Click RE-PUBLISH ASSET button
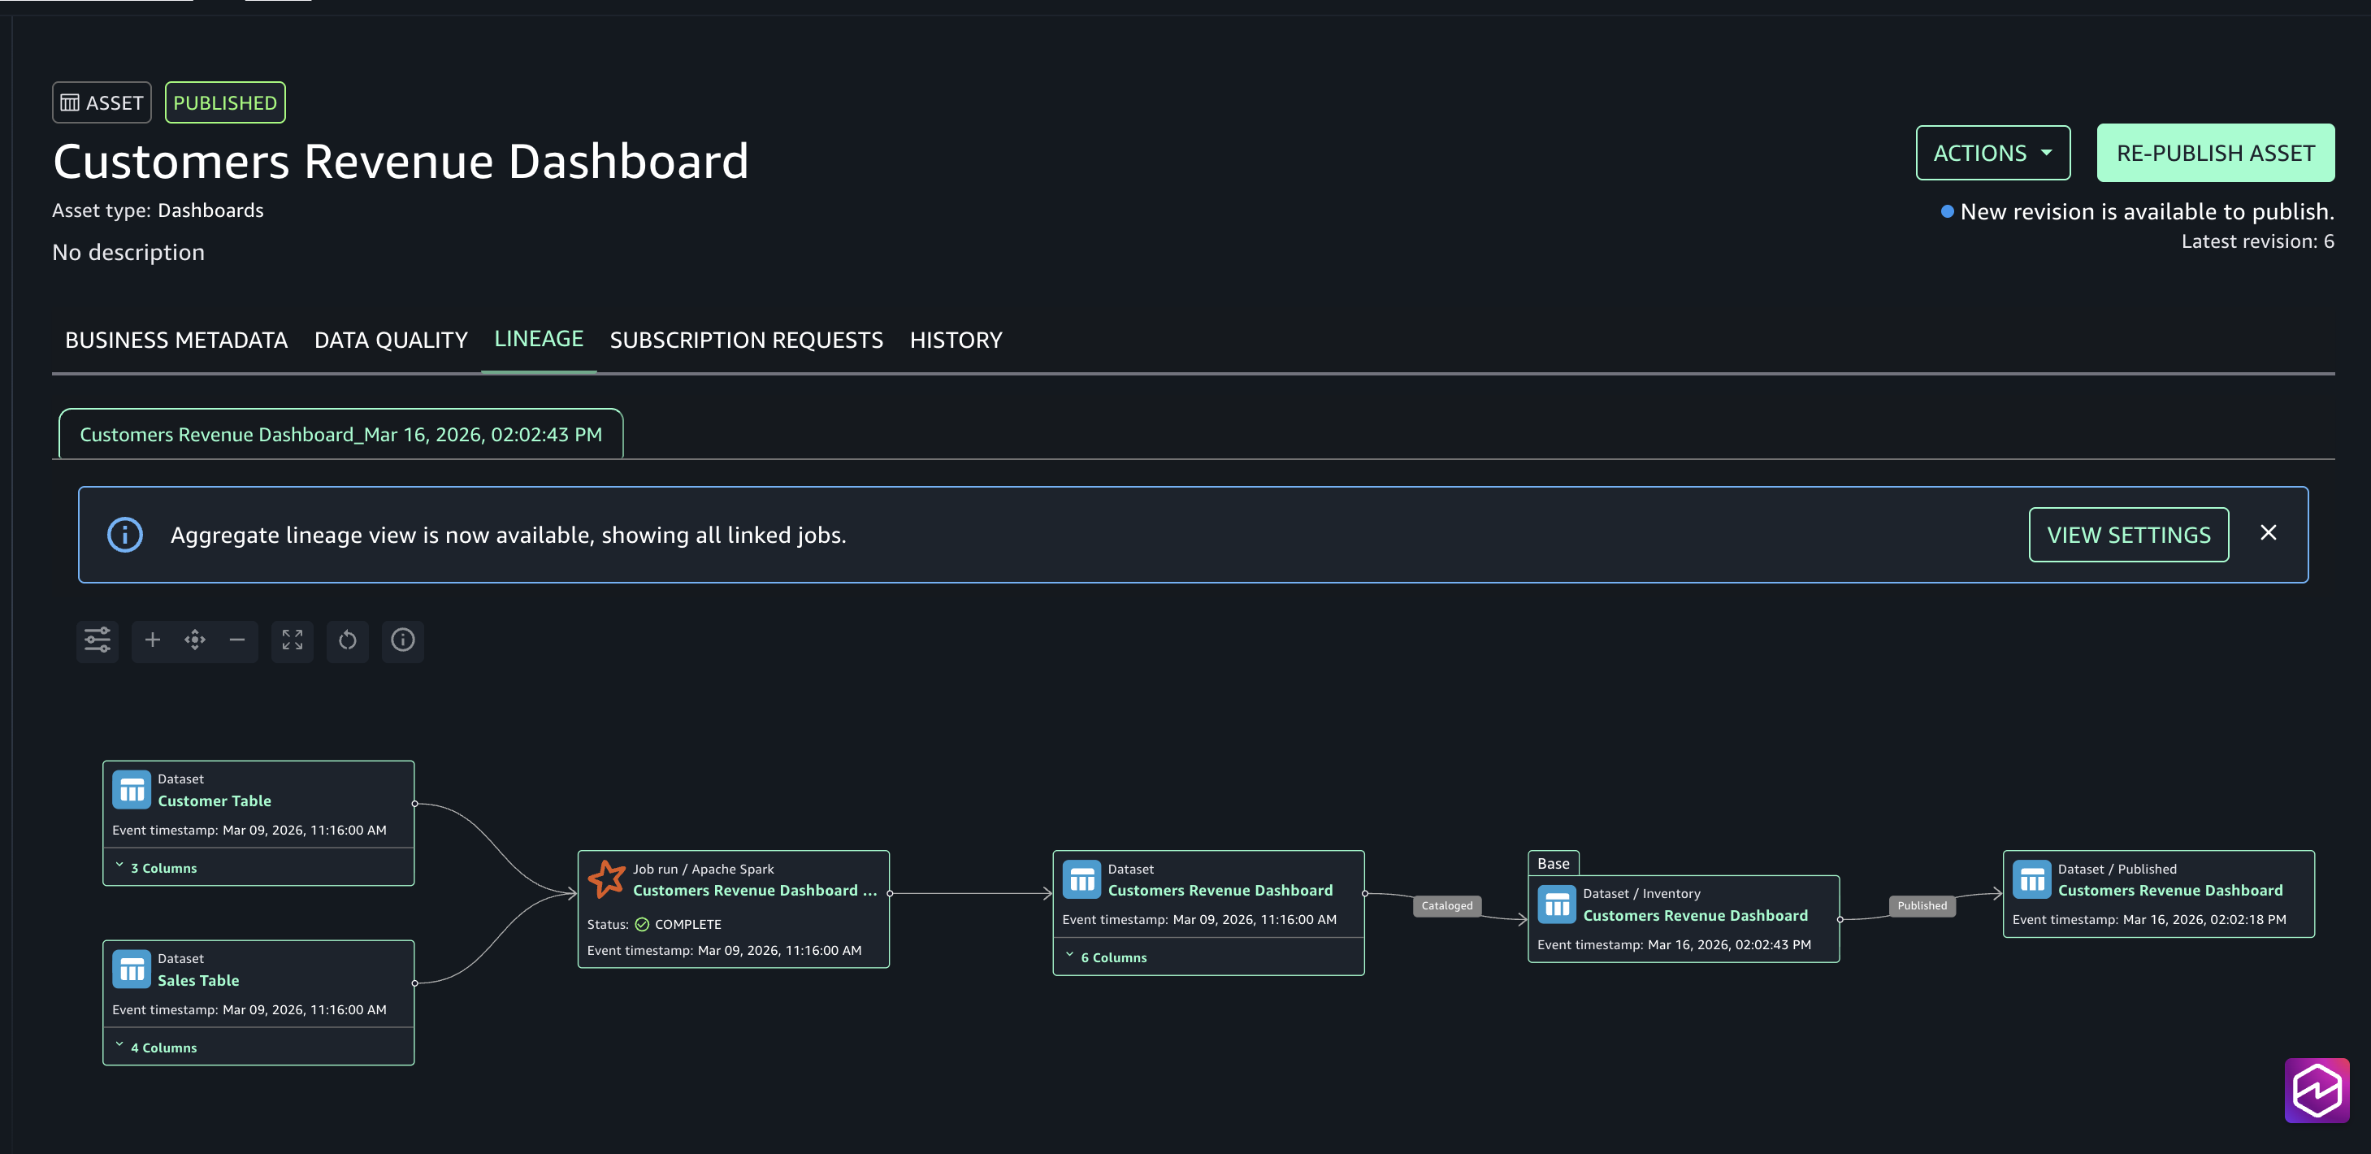 2214,153
